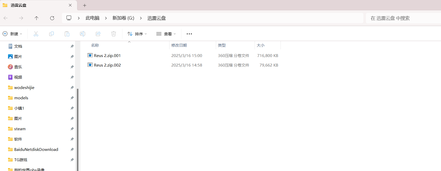This screenshot has width=441, height=171.
Task: Close the 迅雷云盘 tab
Action: [x=70, y=5]
